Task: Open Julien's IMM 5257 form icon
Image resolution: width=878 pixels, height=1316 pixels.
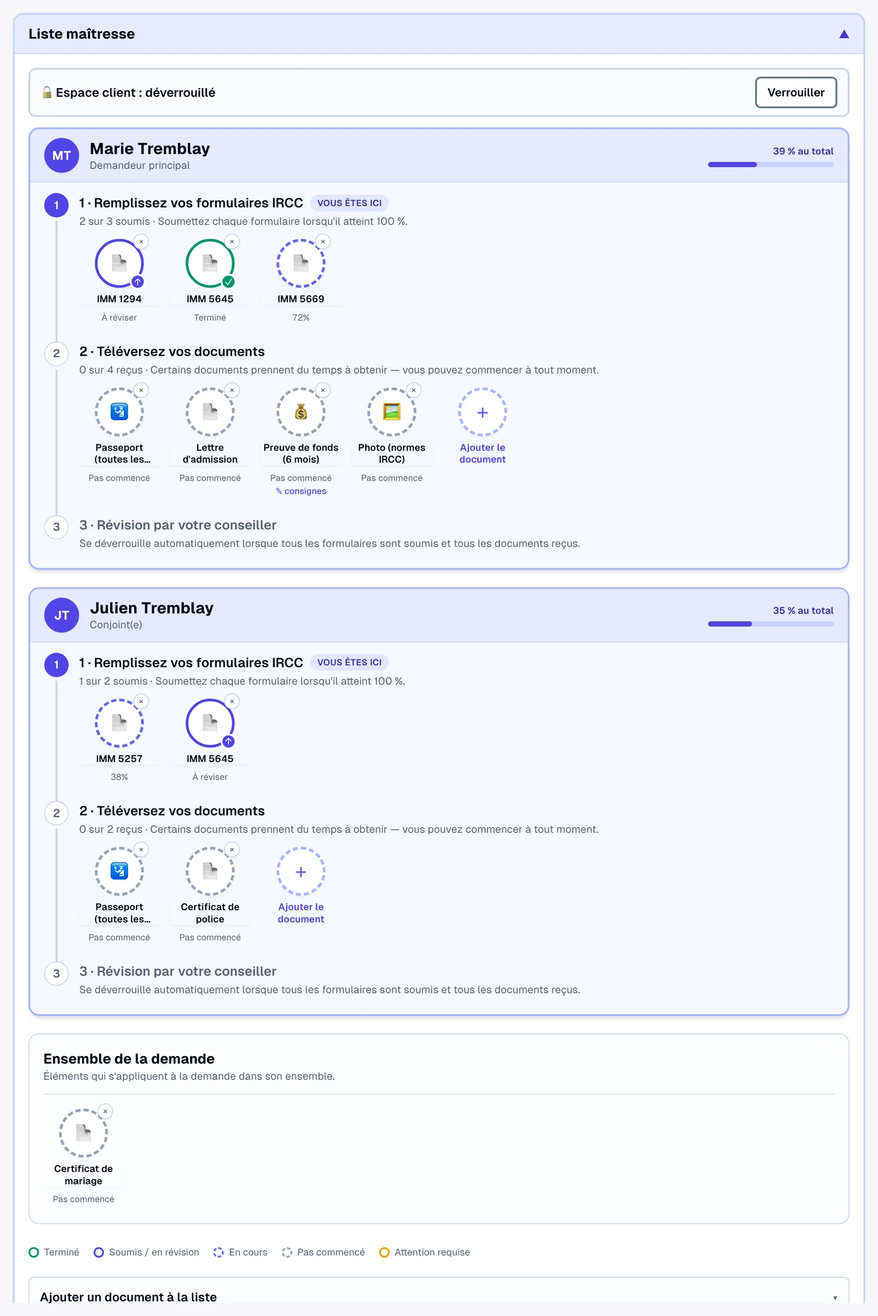Action: coord(119,723)
